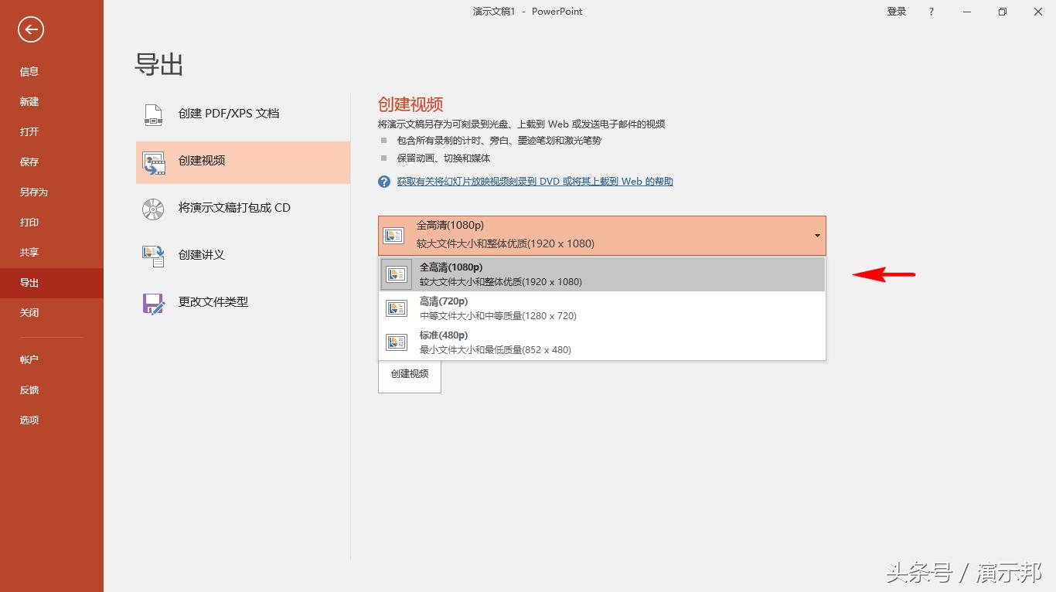Click 登录 to sign in
Screen dimensions: 1056x592
coord(896,12)
